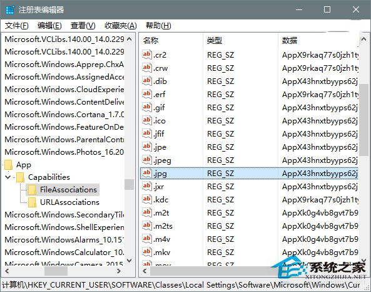371x292 pixels.
Task: Maximize the Registry Editor window
Action: click(x=327, y=10)
